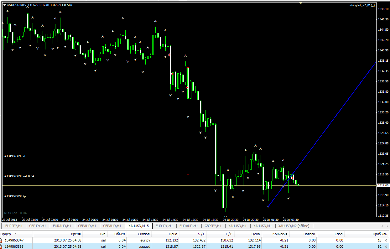Select the '#1349863895 sell 0.04' order line label

(x=19, y=176)
